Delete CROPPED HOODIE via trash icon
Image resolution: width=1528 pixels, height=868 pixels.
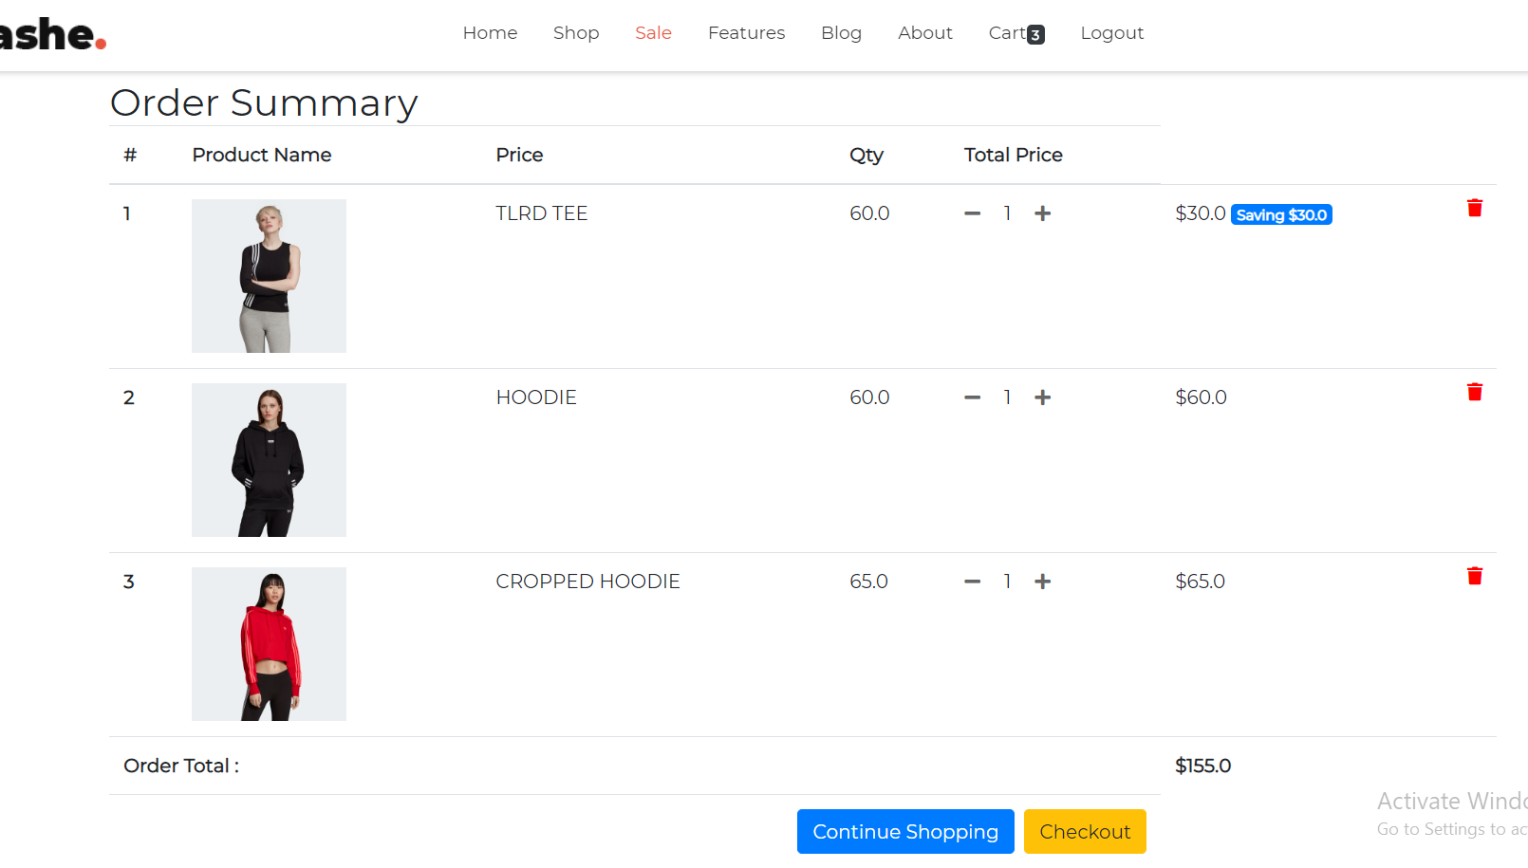pyautogui.click(x=1475, y=576)
